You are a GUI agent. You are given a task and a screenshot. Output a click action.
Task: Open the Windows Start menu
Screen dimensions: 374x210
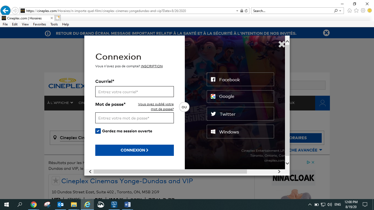pos(7,205)
